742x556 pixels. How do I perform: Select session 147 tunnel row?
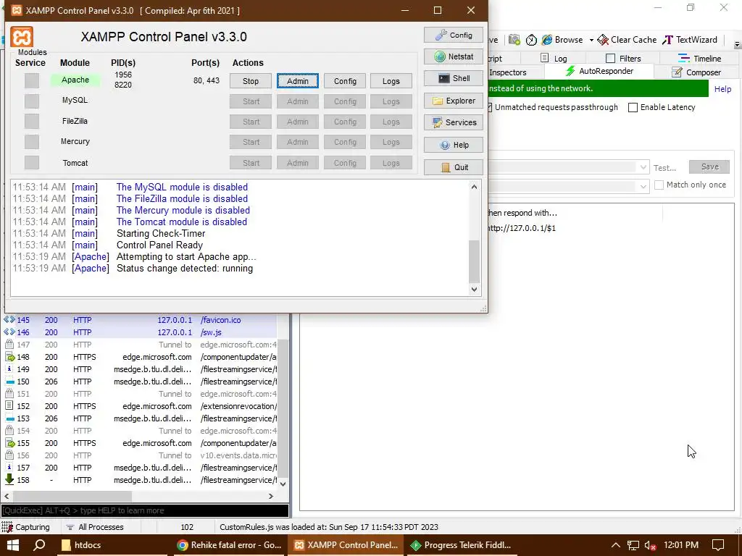pos(140,345)
